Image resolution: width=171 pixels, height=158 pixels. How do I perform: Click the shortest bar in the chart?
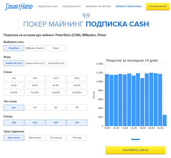tap(165, 121)
